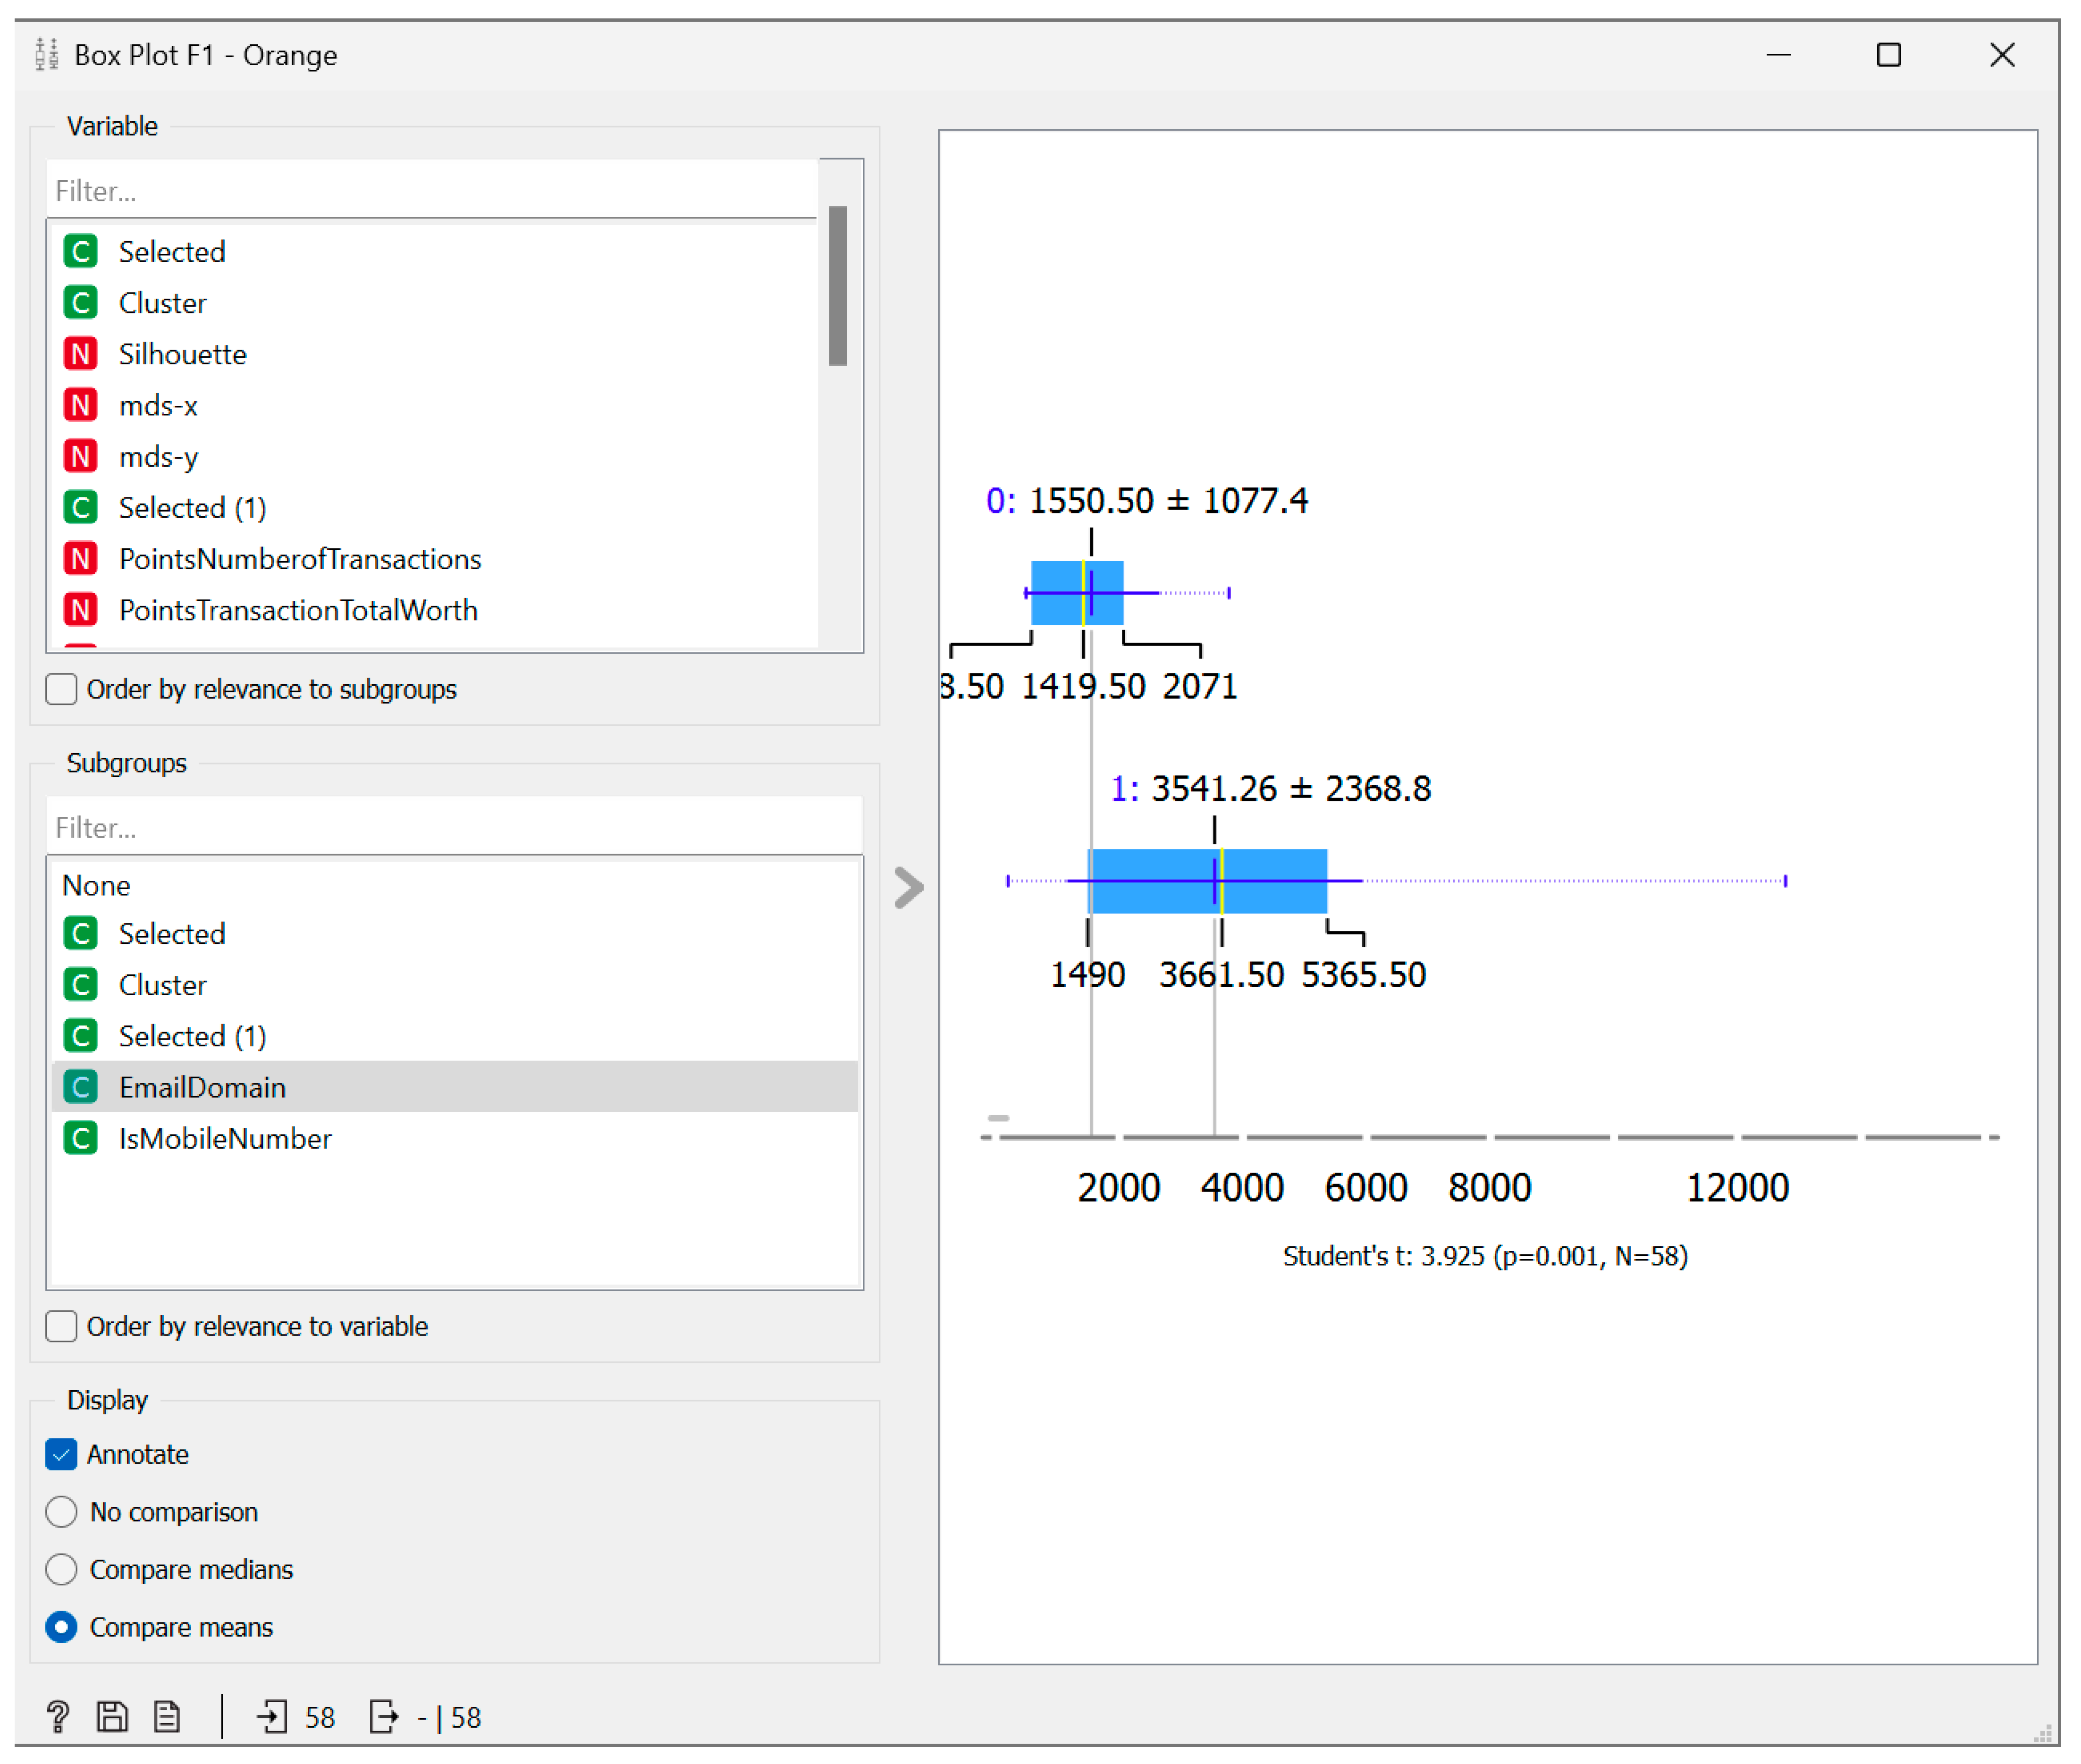Click the input data arrow icon
The width and height of the screenshot is (2081, 1764).
(x=272, y=1717)
